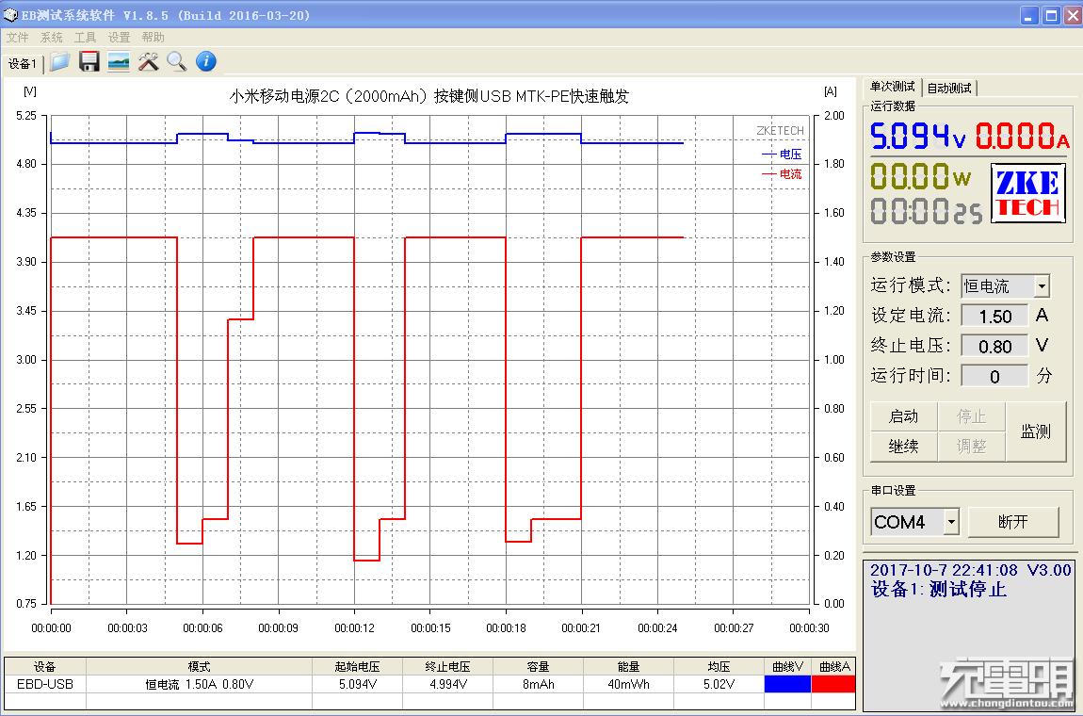Open the 设置 menu
1083x716 pixels.
(119, 37)
